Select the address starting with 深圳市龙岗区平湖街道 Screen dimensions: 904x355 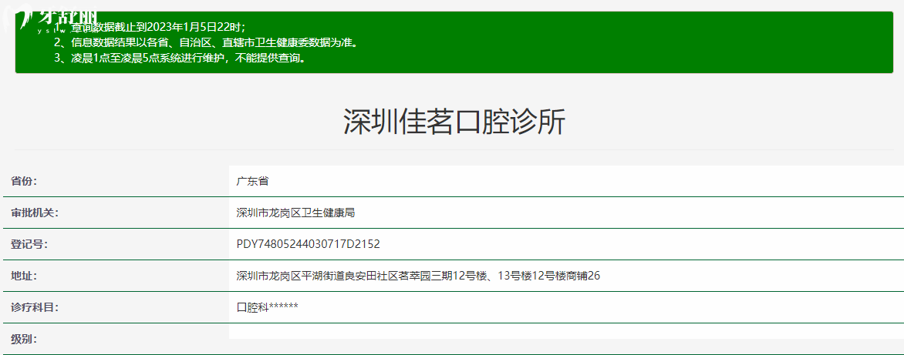pyautogui.click(x=418, y=276)
